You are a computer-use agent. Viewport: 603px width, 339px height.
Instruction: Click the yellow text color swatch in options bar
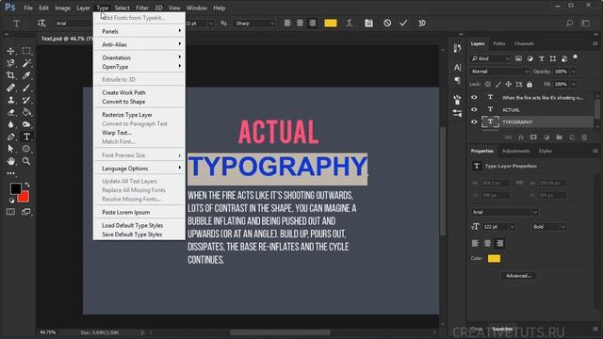click(x=331, y=23)
